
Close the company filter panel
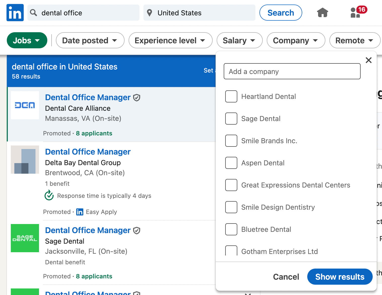369,60
